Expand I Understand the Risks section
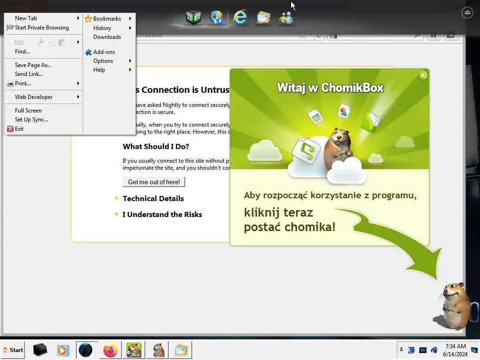This screenshot has width=480, height=360. tap(162, 214)
